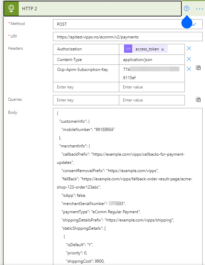The width and height of the screenshot is (205, 265).
Task: Click the "staticShippingDetails" line in Body
Action: pos(84,228)
